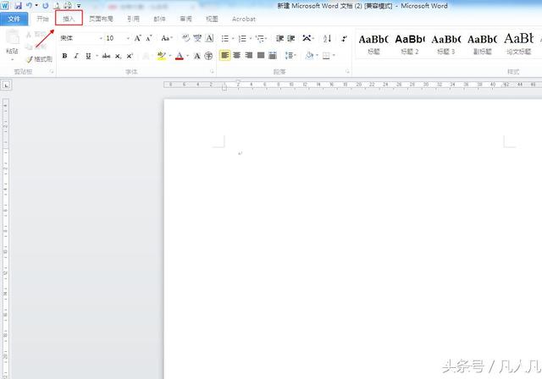The image size is (542, 379).
Task: Expand the font group dialog launcher
Action: (x=213, y=73)
